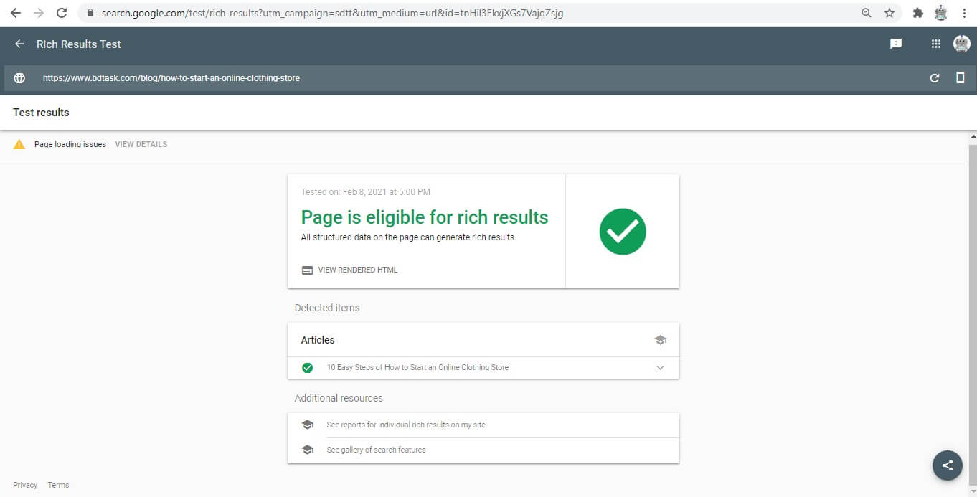Select the Test results tab
This screenshot has height=497, width=977.
tap(40, 113)
